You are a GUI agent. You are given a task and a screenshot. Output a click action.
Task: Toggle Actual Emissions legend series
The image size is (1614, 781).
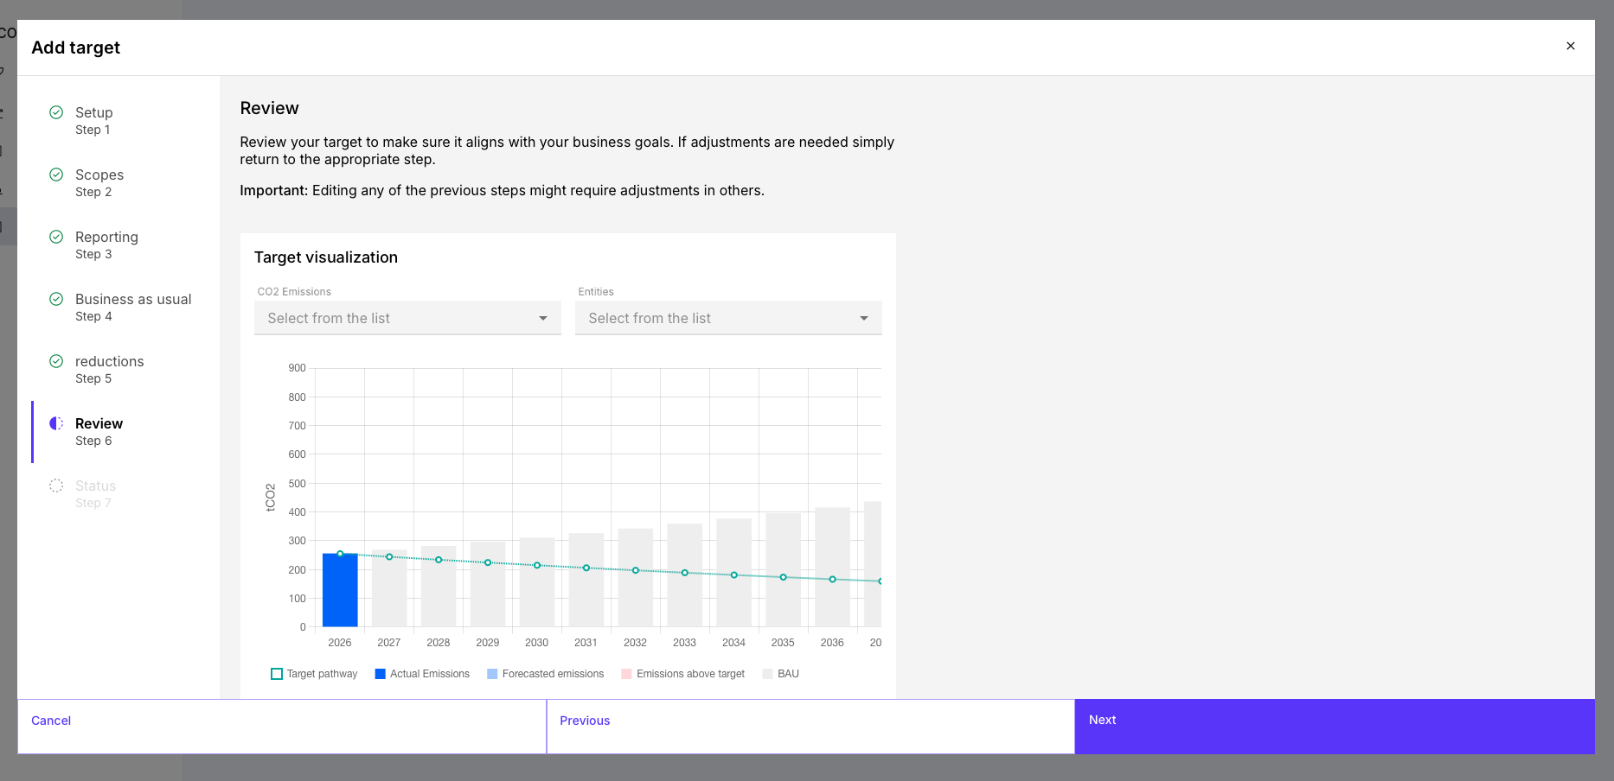click(x=422, y=674)
